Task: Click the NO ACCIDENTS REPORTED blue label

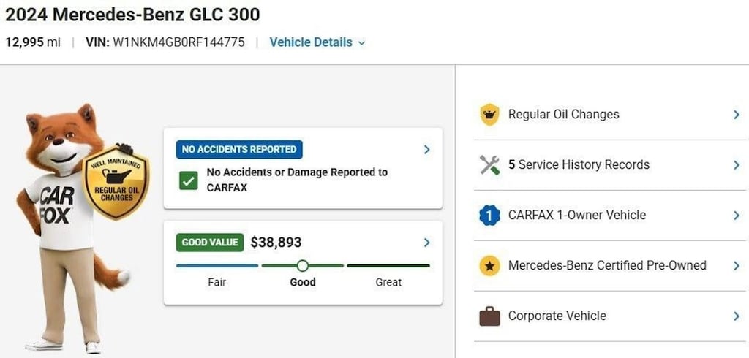Action: point(239,149)
